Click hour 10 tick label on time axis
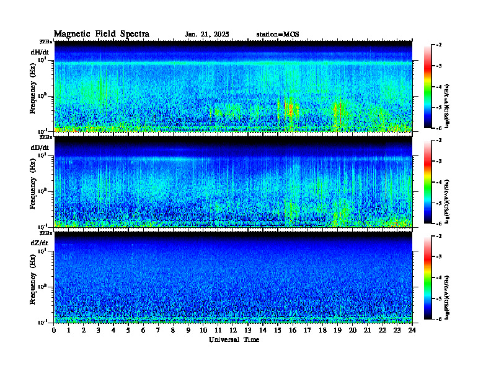The image size is (491, 379). 203,331
